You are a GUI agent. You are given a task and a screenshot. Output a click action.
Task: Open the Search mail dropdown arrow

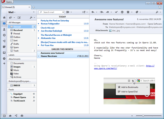pos(63,12)
